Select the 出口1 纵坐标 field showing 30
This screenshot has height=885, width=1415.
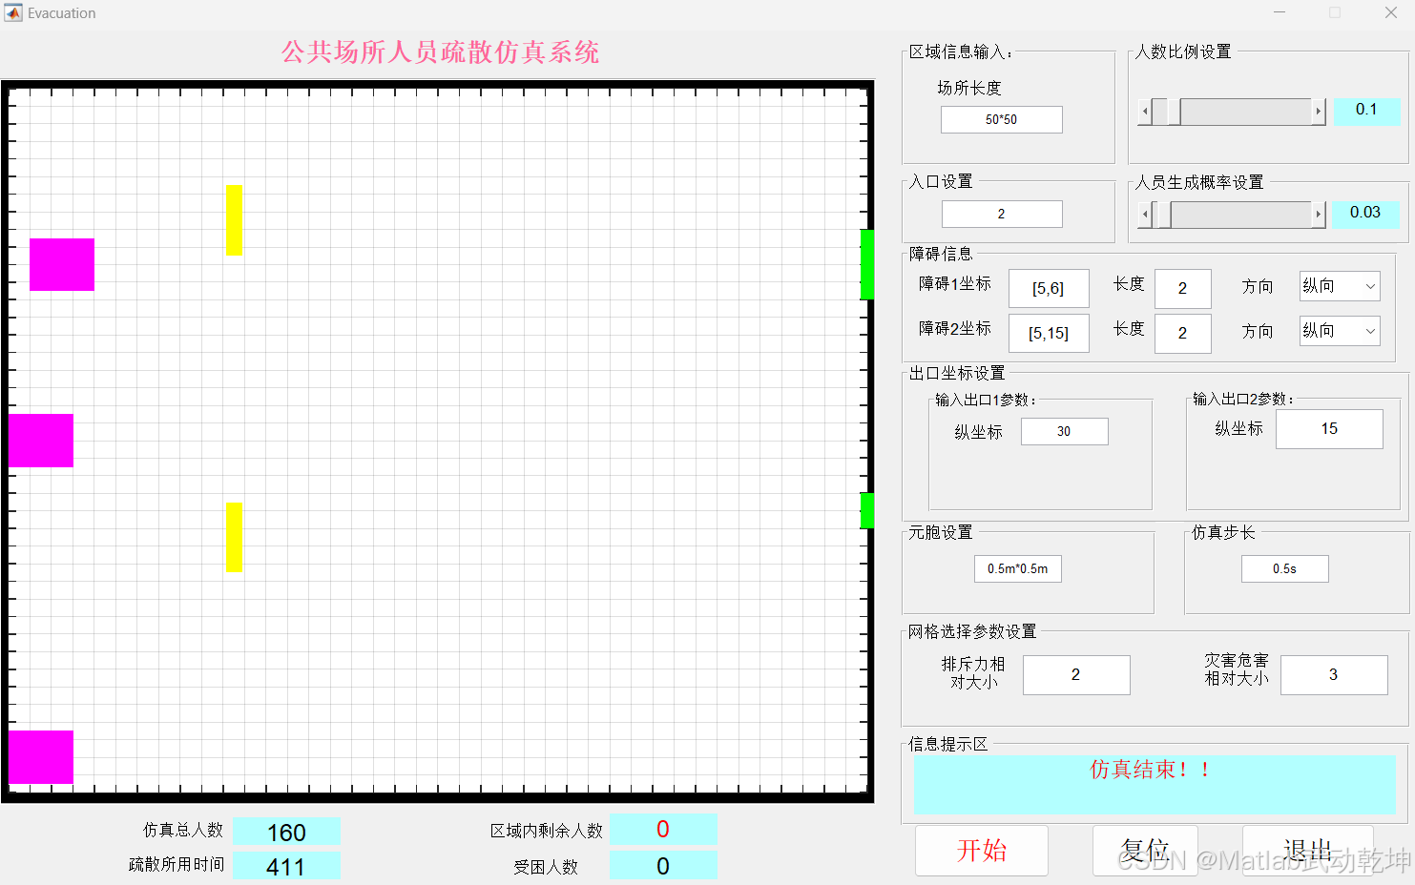(1064, 431)
